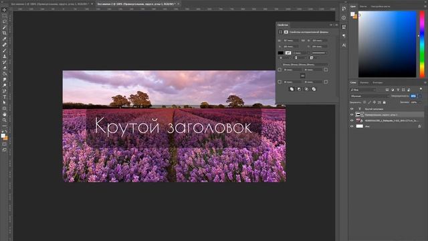Select the Move tool
This screenshot has width=428, height=241.
coord(5,10)
